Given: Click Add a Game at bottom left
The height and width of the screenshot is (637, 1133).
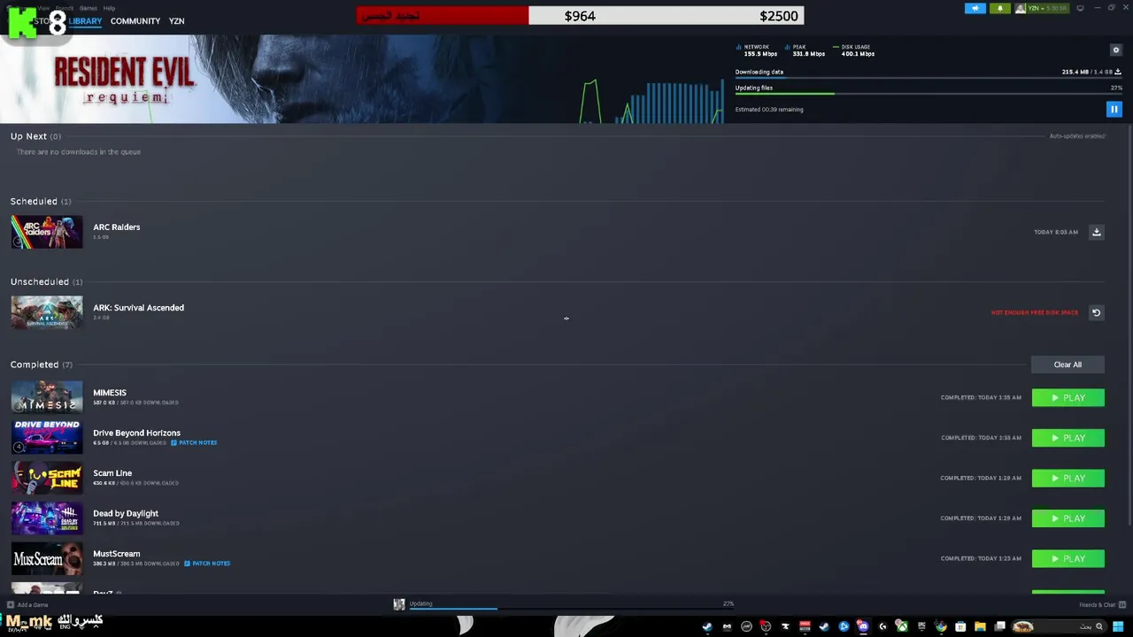Looking at the screenshot, I should coord(27,605).
